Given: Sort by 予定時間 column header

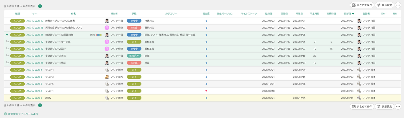Looking at the screenshot, I should click(315, 14).
